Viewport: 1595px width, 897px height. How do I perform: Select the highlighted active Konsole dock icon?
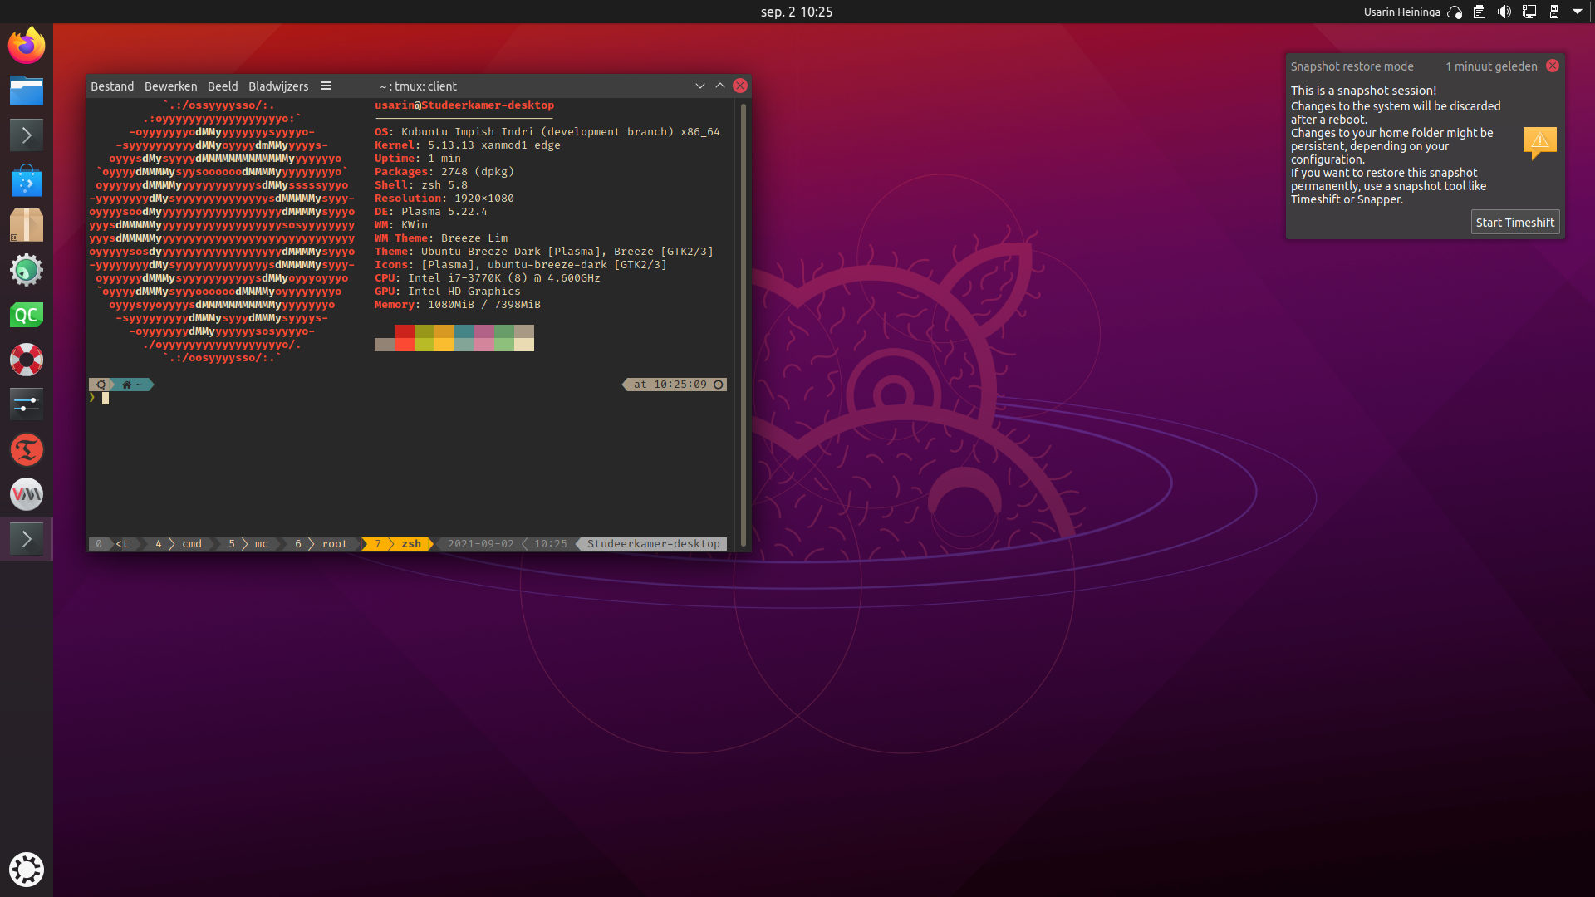[27, 539]
